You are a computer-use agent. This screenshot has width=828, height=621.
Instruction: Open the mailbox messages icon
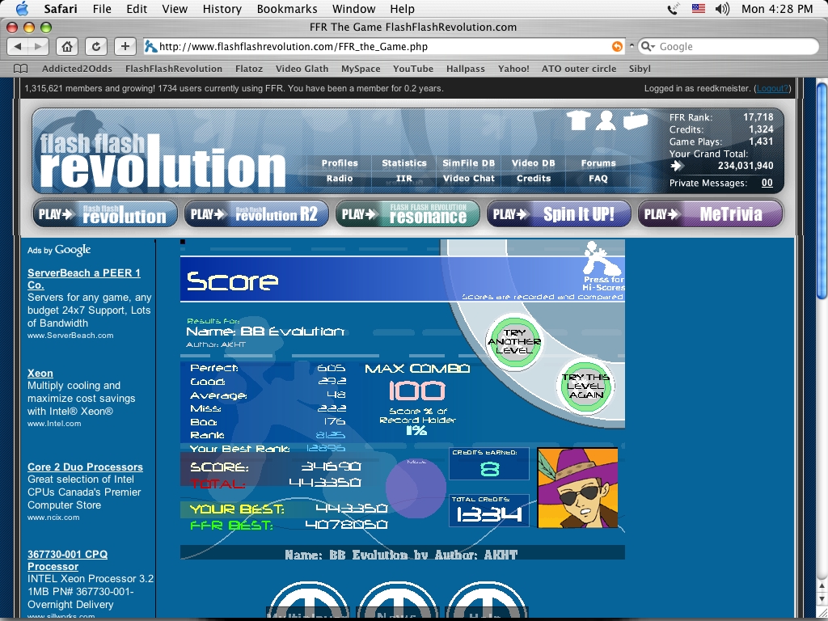coord(636,120)
